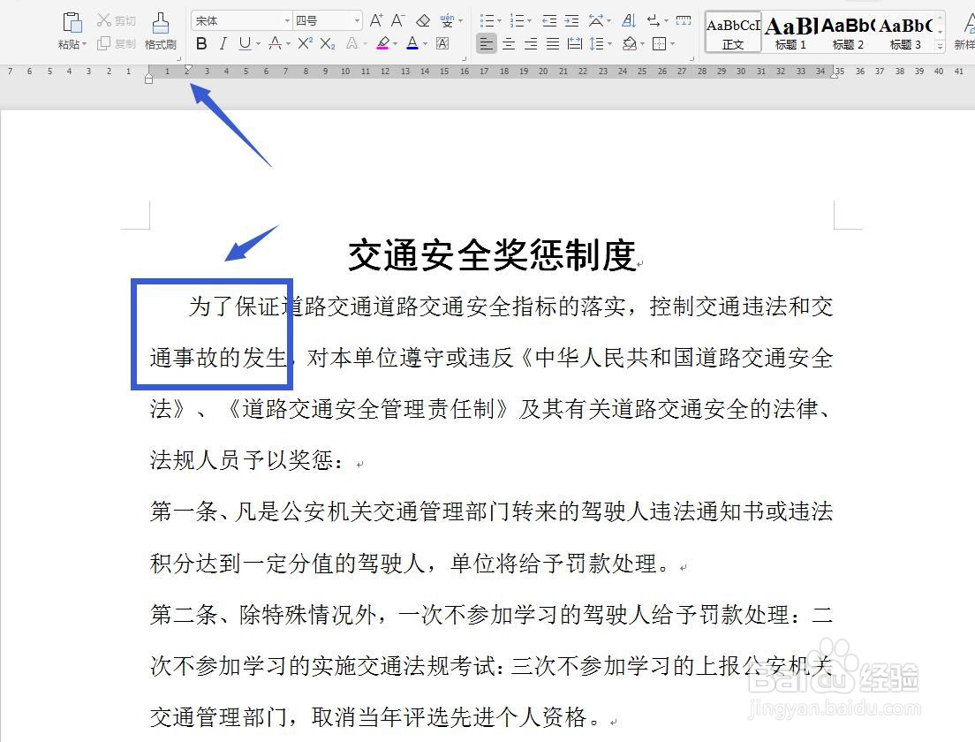Apply the 标题 3 heading style
This screenshot has height=742, width=975.
point(904,32)
